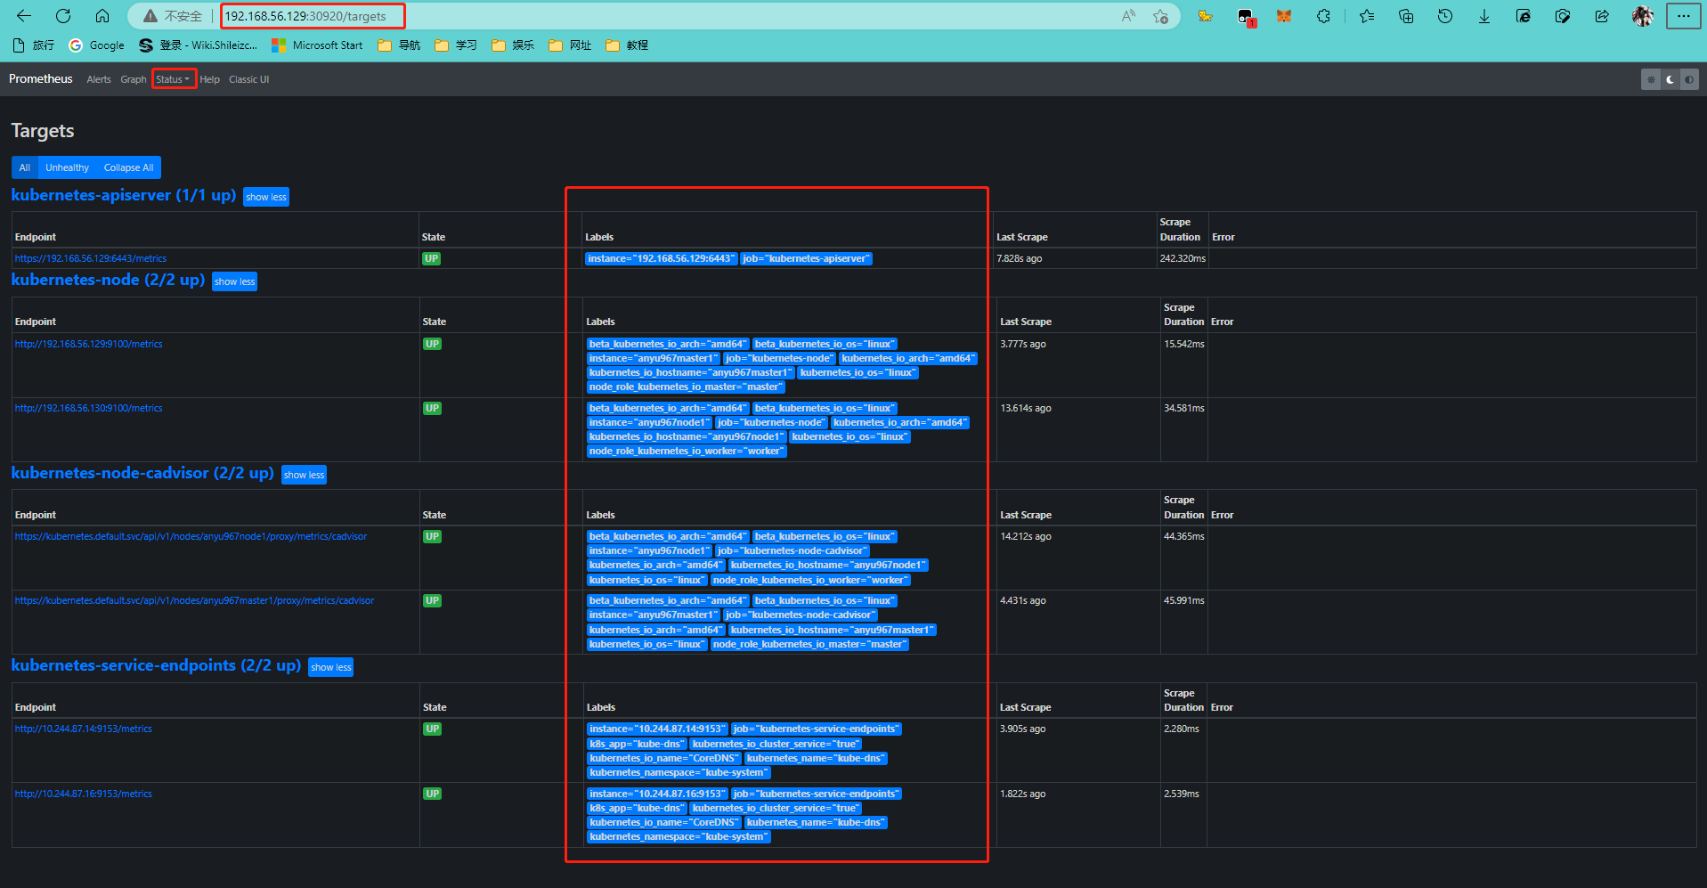Collapse kubernetes-service-endpoints group via show less
1707x888 pixels.
330,667
